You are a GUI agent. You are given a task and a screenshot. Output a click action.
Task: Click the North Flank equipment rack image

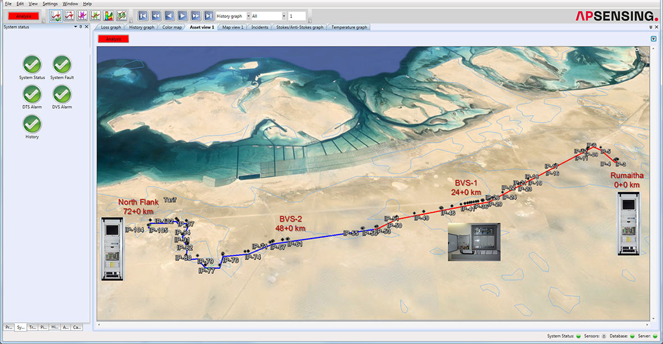click(x=112, y=249)
